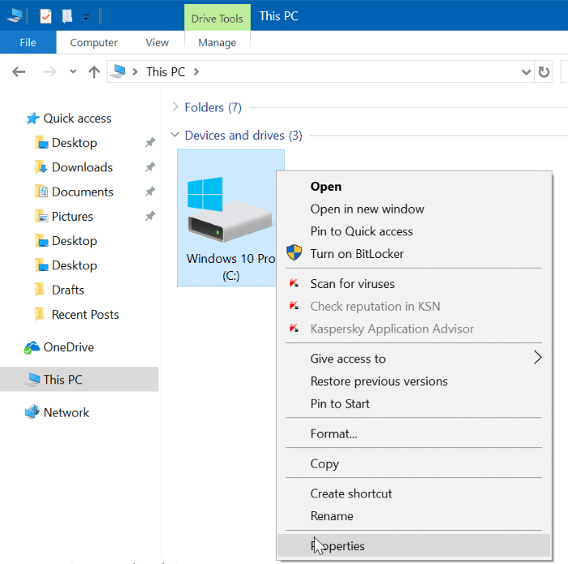
Task: Click the pin icon beside Downloads
Action: coord(150,167)
